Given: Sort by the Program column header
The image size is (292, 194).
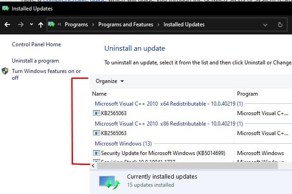Looking at the screenshot, I should tap(247, 94).
